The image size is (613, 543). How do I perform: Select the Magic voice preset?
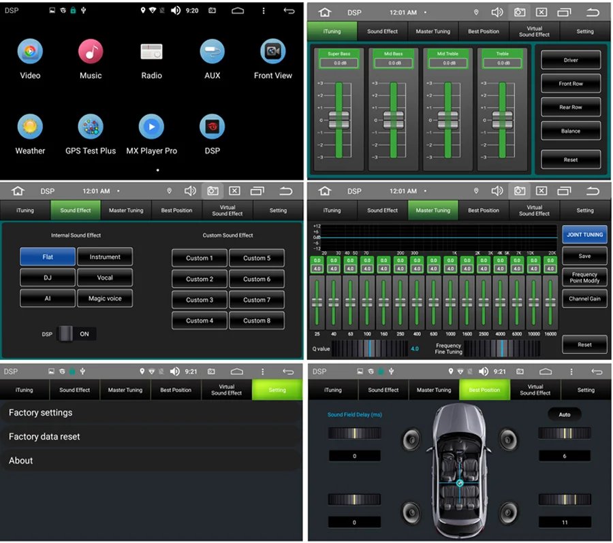pyautogui.click(x=105, y=299)
